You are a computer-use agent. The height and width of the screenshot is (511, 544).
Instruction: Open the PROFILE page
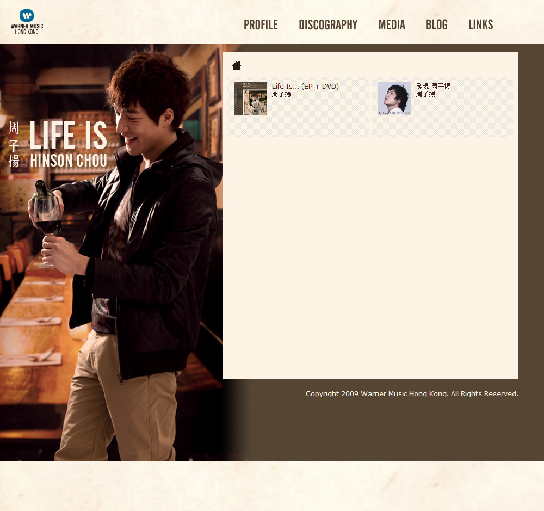[x=261, y=25]
